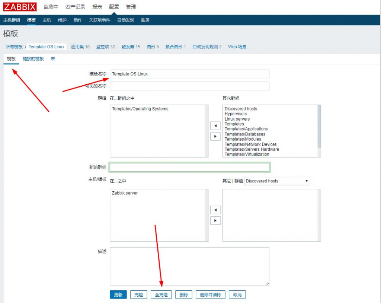Select Hypervisors in other groups list
This screenshot has height=303, width=381.
coord(236,114)
